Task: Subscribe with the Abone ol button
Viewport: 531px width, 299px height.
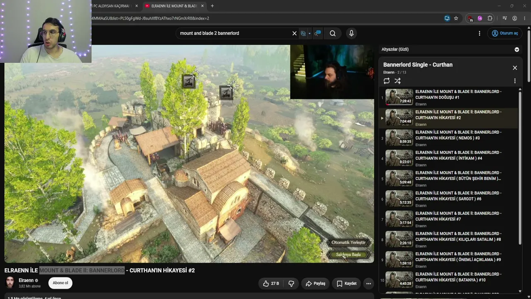Action: (61, 283)
